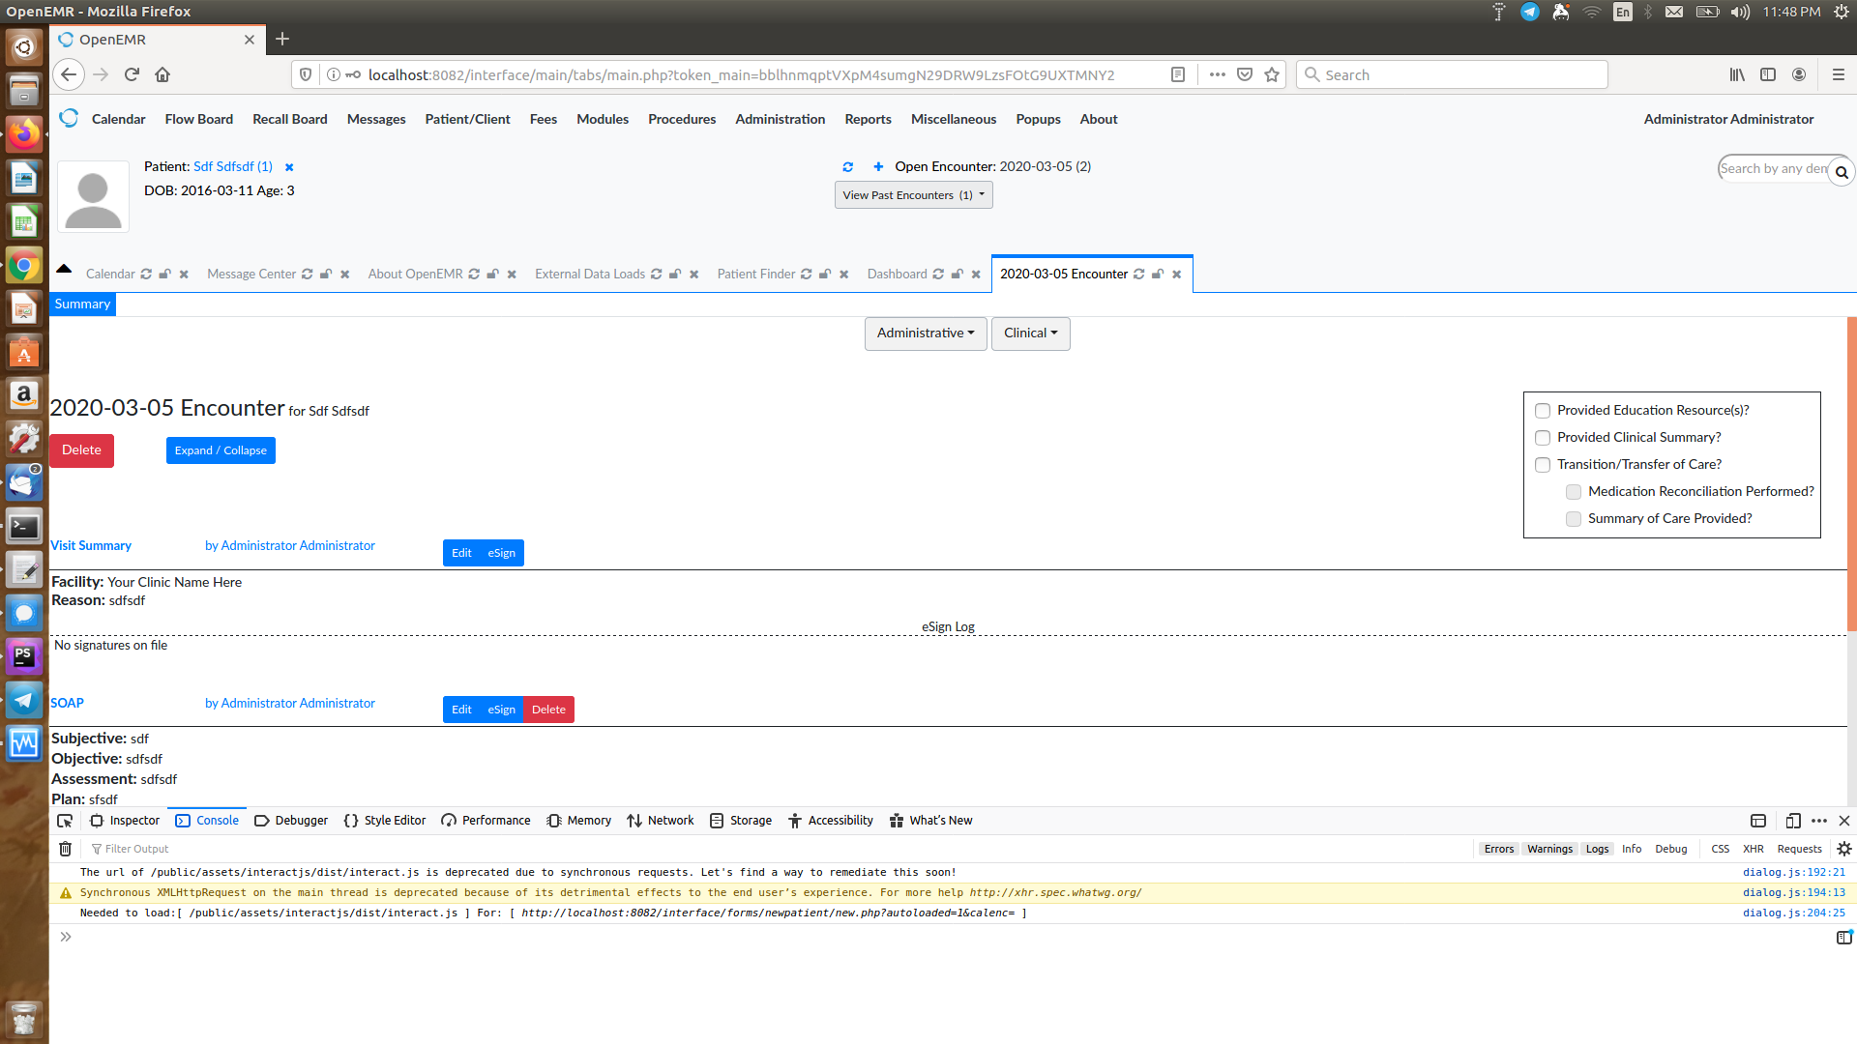1857x1044 pixels.
Task: Check Medication Reconciliation Performed?
Action: (1573, 491)
